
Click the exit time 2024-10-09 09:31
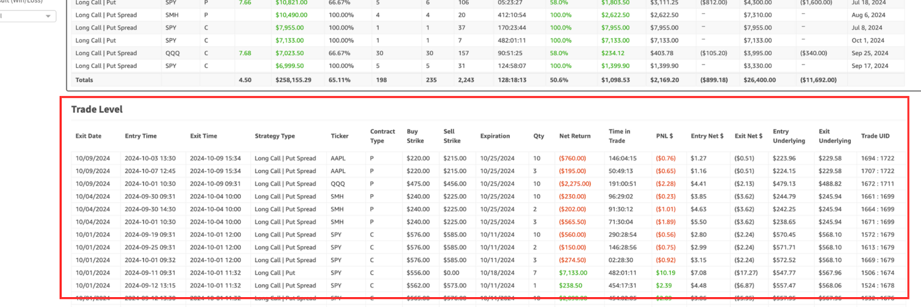tap(215, 184)
